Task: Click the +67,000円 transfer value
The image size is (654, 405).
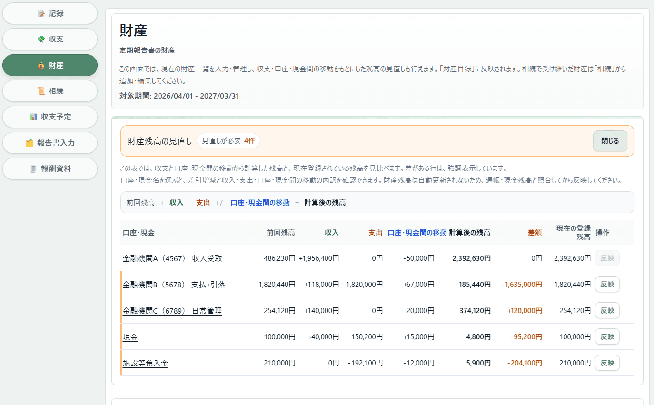Action: [418, 285]
